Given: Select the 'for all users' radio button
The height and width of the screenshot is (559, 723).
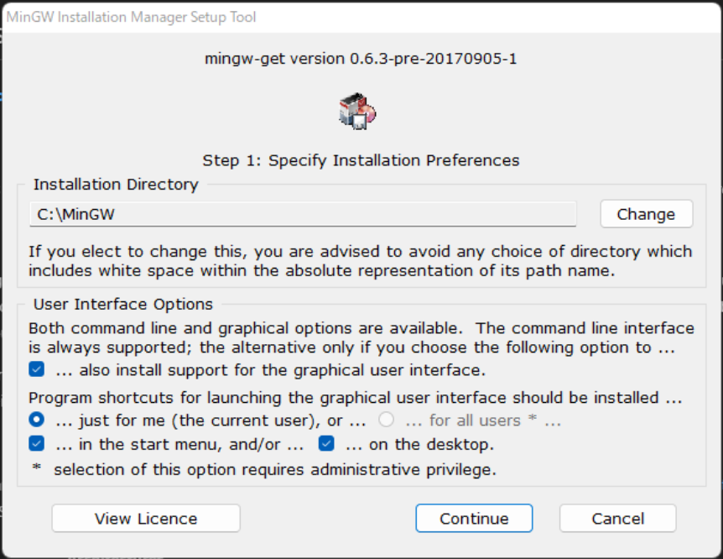Looking at the screenshot, I should pyautogui.click(x=386, y=421).
